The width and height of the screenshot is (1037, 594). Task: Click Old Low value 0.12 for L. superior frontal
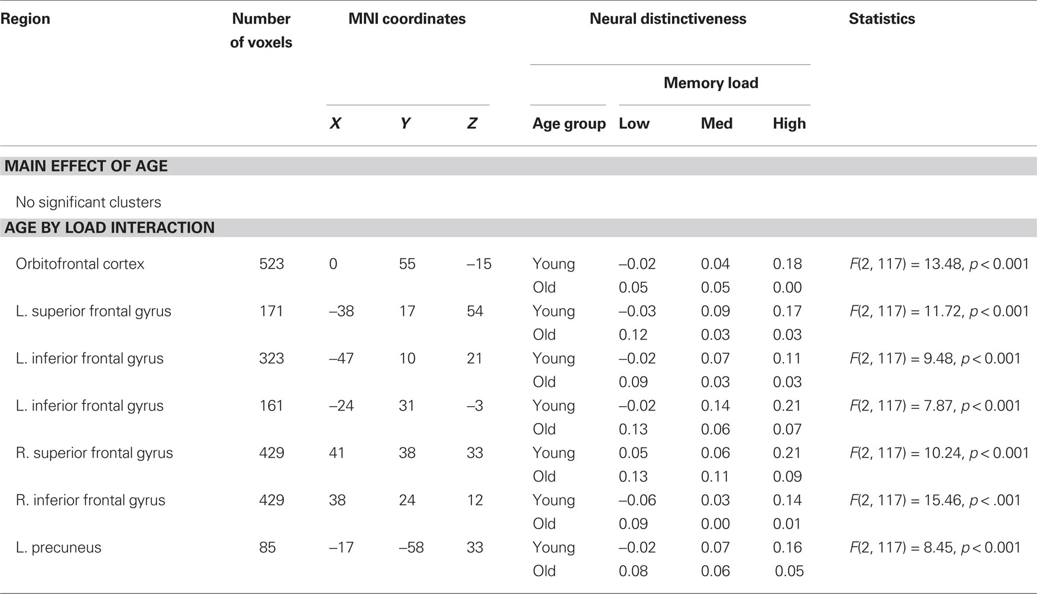click(x=633, y=335)
